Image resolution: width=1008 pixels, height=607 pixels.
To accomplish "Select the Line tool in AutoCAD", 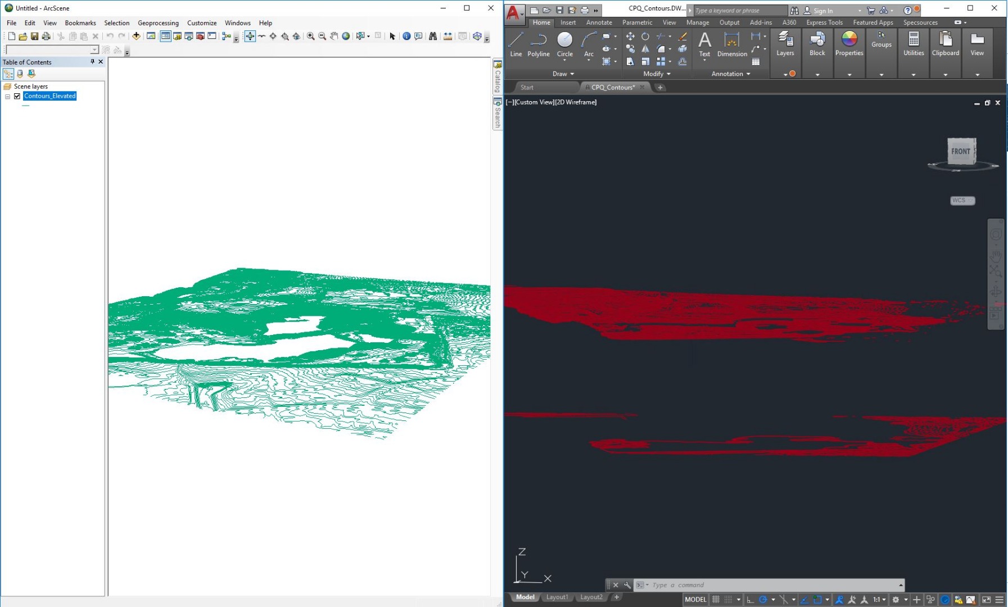I will [x=516, y=45].
